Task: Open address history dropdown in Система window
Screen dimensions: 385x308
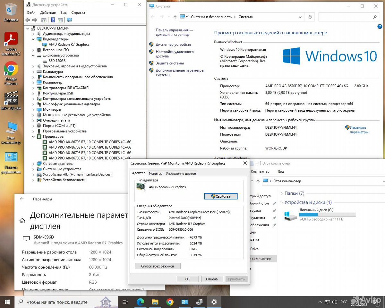Action: click(300, 17)
